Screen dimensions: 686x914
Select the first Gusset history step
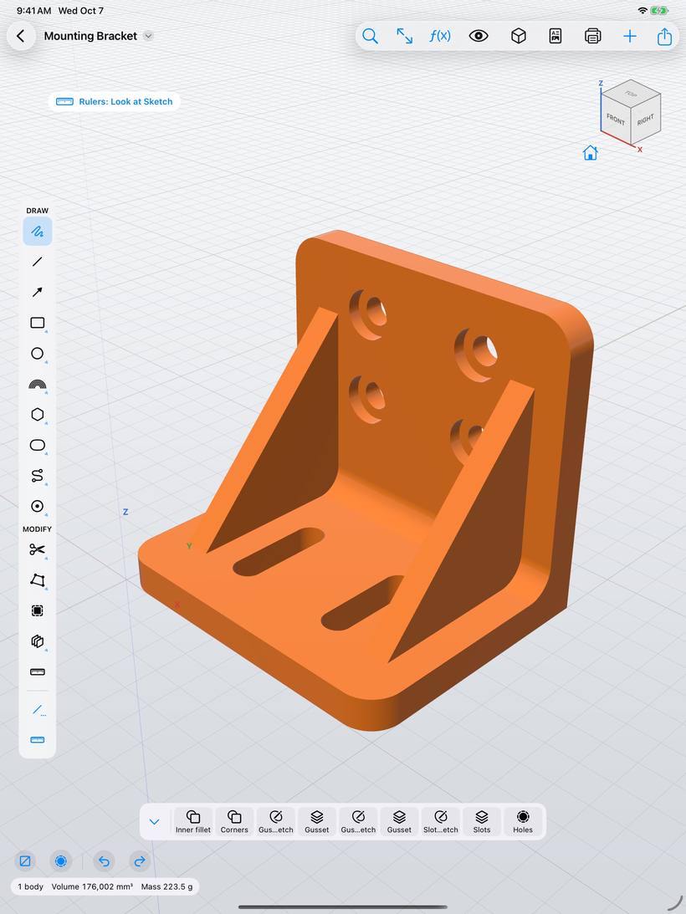[317, 822]
